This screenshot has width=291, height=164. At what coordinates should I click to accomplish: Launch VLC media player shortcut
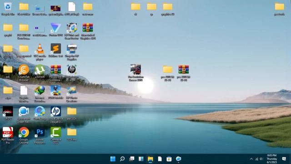(x=40, y=49)
